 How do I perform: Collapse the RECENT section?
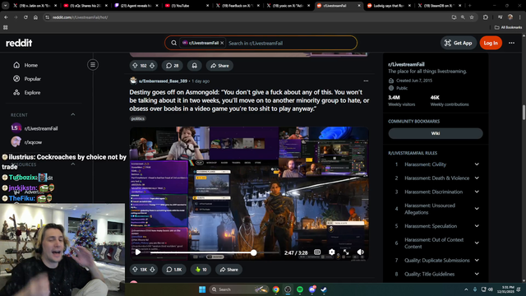pyautogui.click(x=73, y=115)
